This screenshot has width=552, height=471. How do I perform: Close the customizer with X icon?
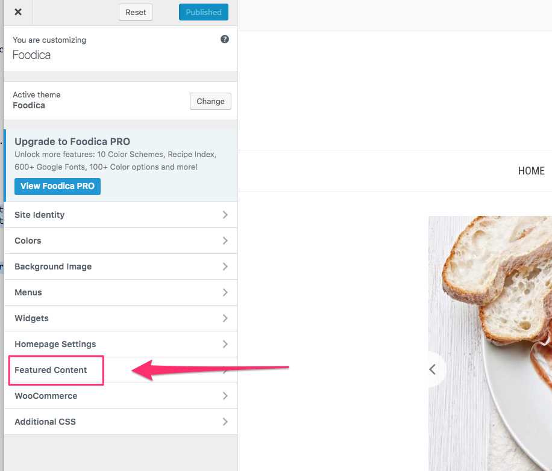(18, 12)
